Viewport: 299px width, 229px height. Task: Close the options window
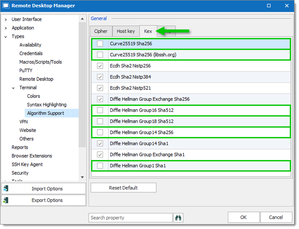(286, 5)
